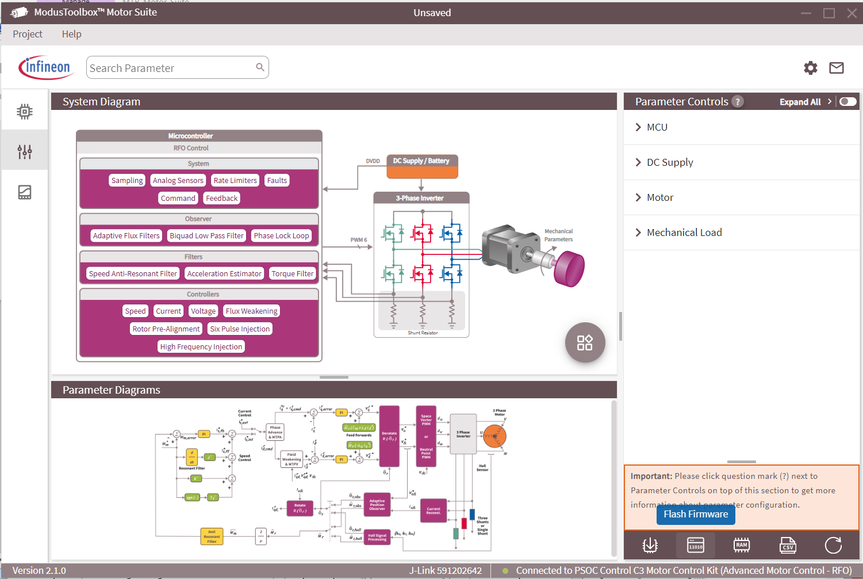Viewport: 863px width, 579px height.
Task: Select the sliders tuning sidebar icon
Action: point(25,151)
